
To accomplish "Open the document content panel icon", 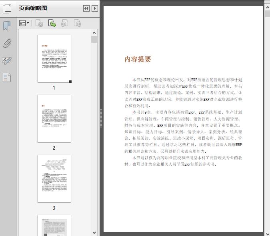I will [7, 78].
